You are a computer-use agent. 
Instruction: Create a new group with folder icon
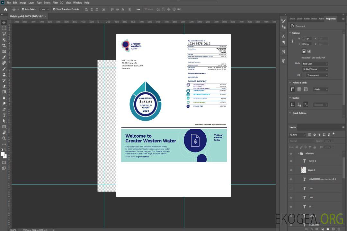tap(328, 229)
